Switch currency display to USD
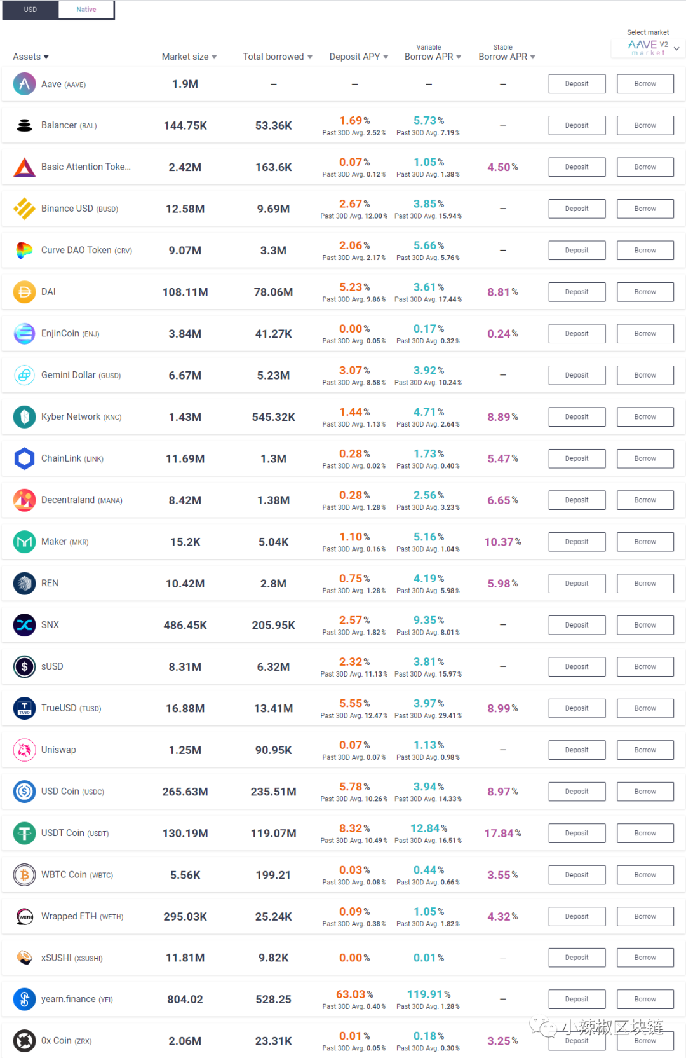This screenshot has height=1058, width=686. (30, 10)
